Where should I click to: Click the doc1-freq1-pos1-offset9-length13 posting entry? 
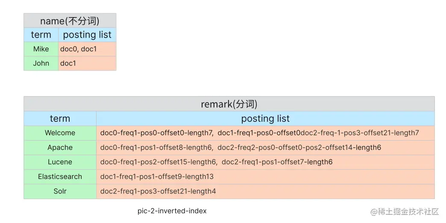click(157, 176)
